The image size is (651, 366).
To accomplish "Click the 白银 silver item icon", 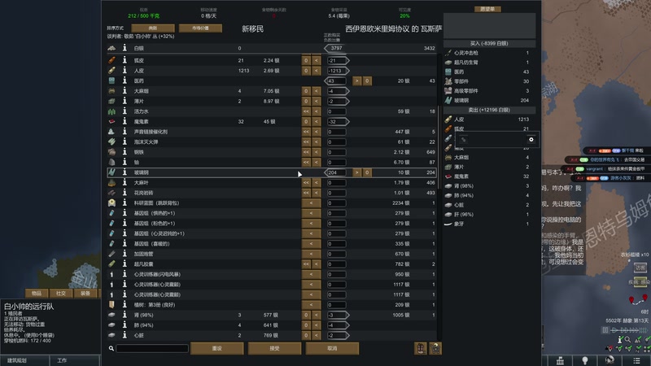I will tap(111, 48).
